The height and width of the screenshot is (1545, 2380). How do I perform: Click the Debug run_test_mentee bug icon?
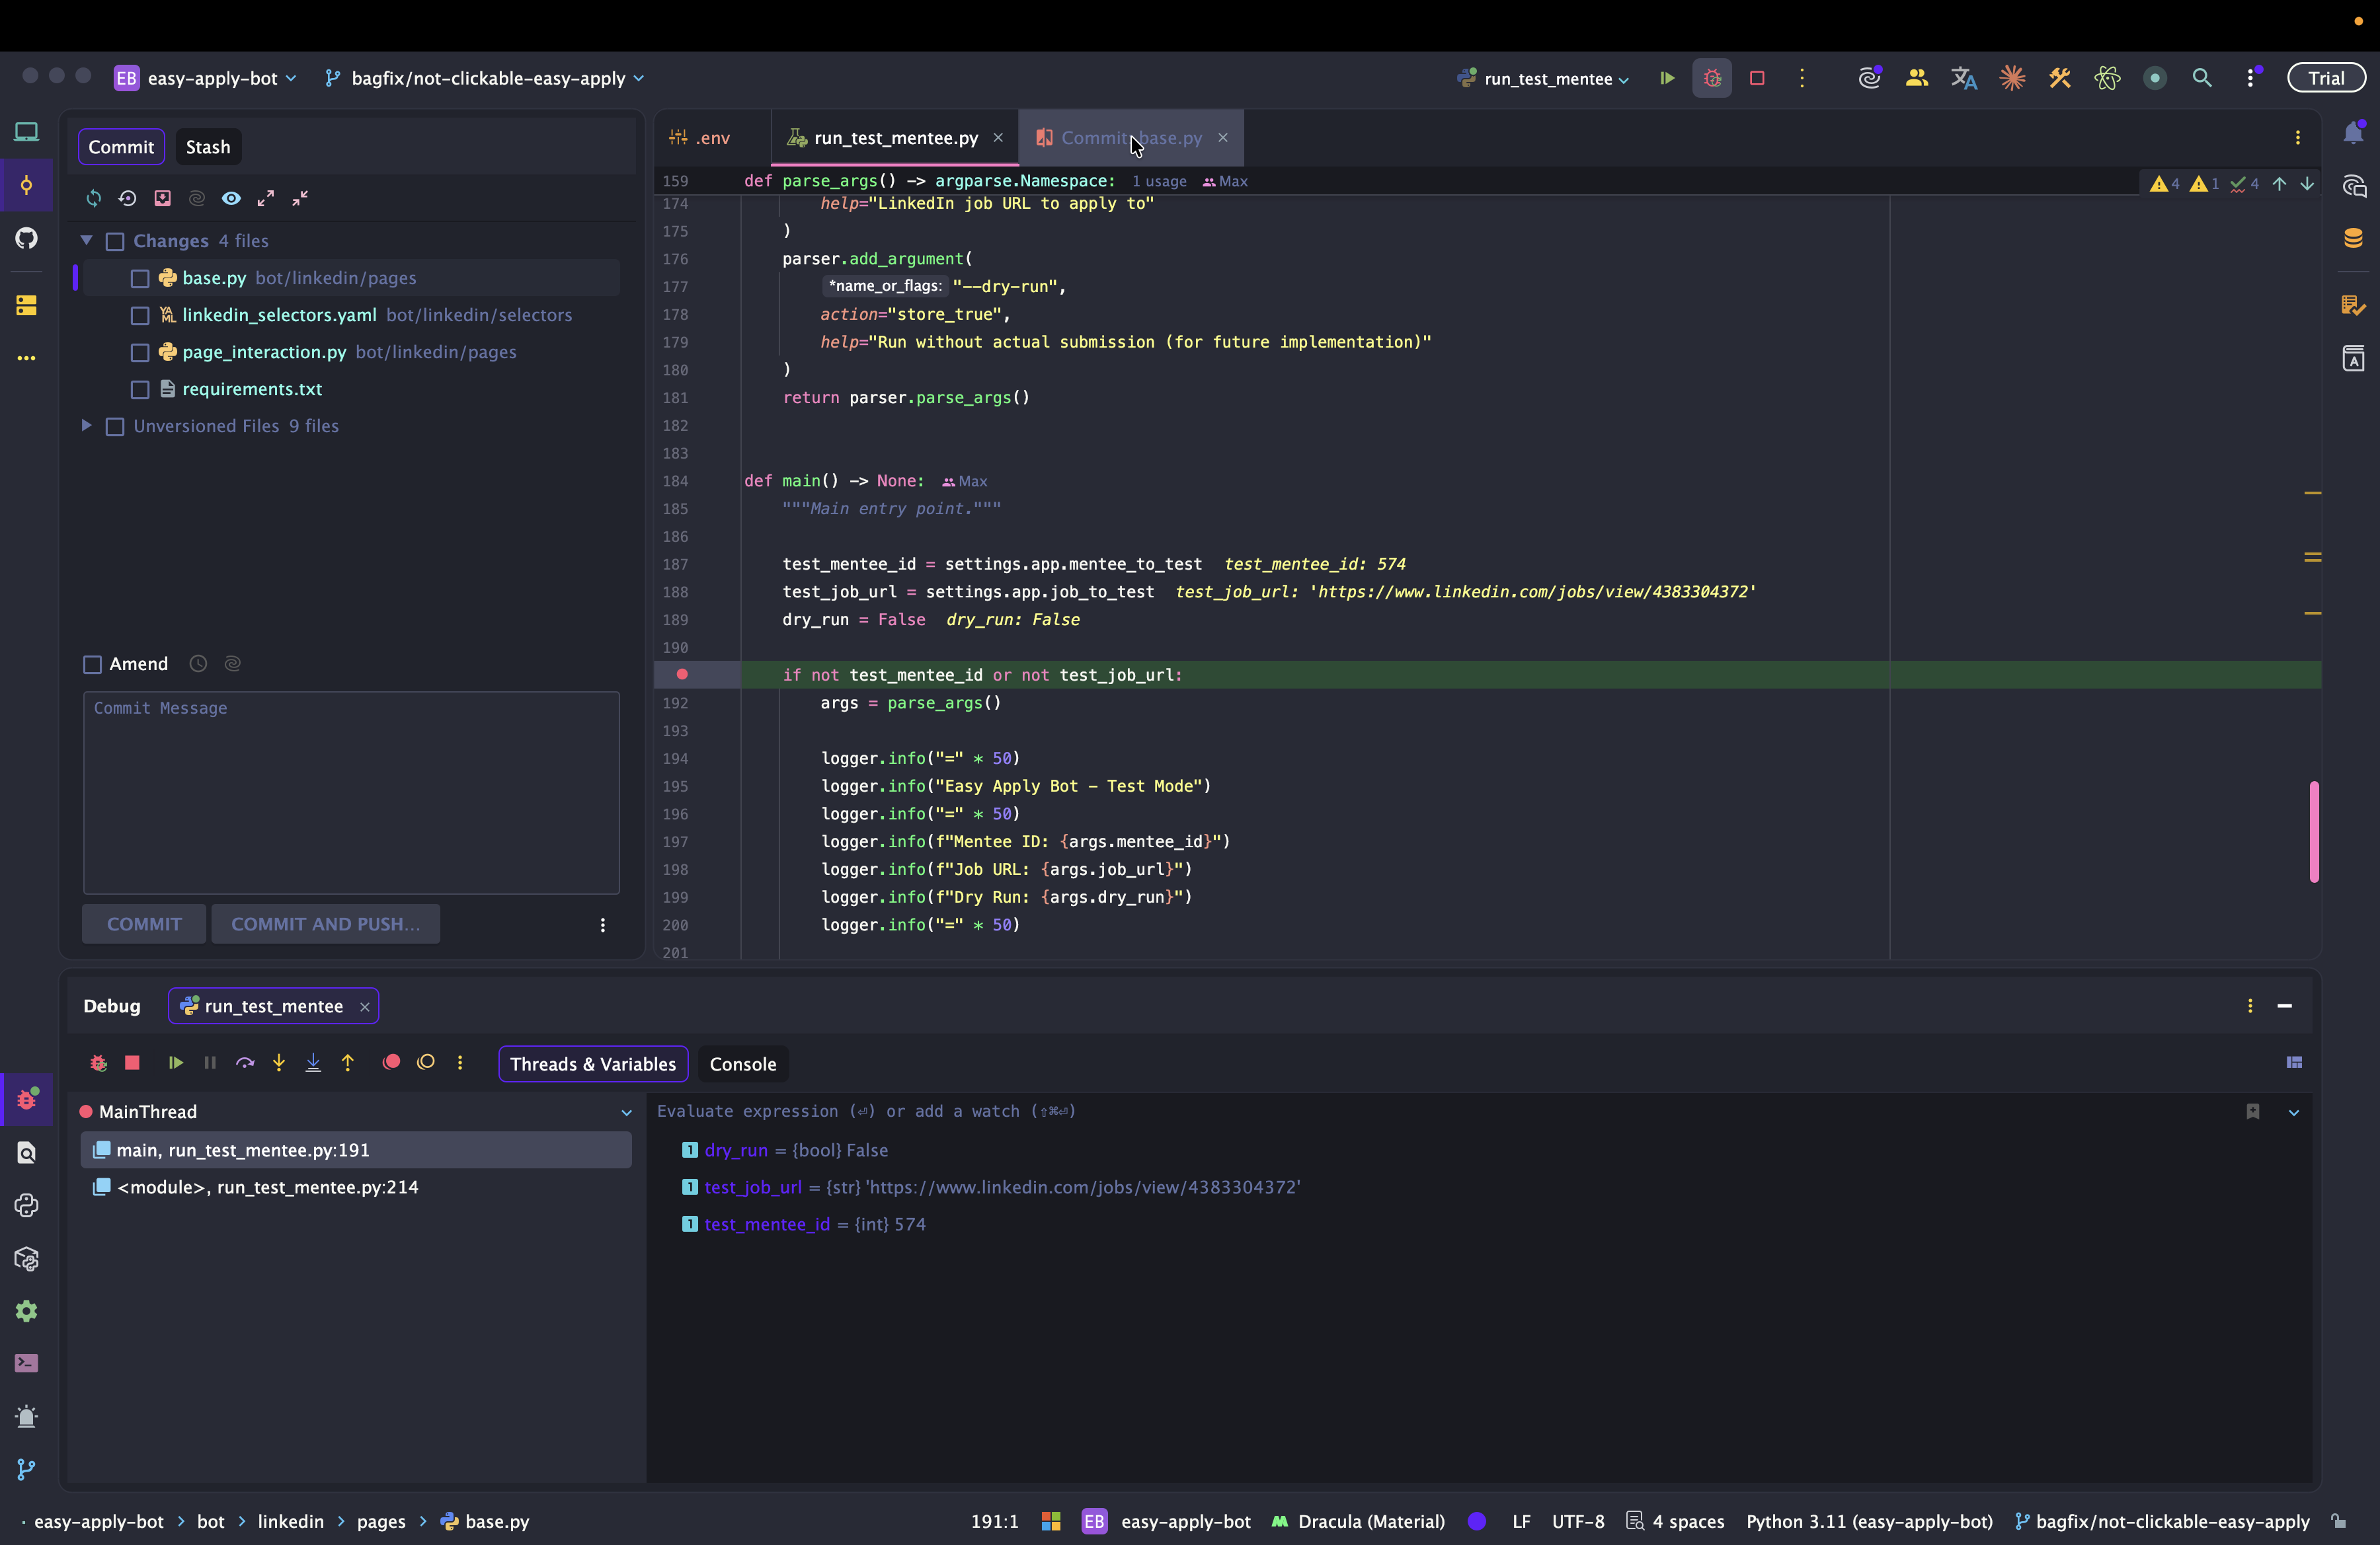click(1712, 78)
